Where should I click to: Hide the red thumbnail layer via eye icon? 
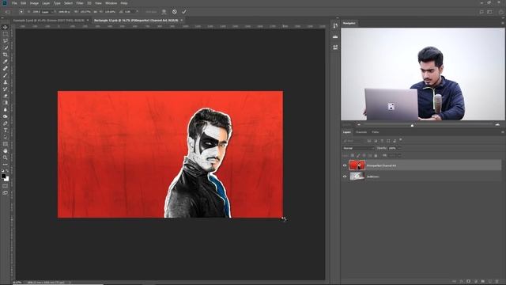345,165
